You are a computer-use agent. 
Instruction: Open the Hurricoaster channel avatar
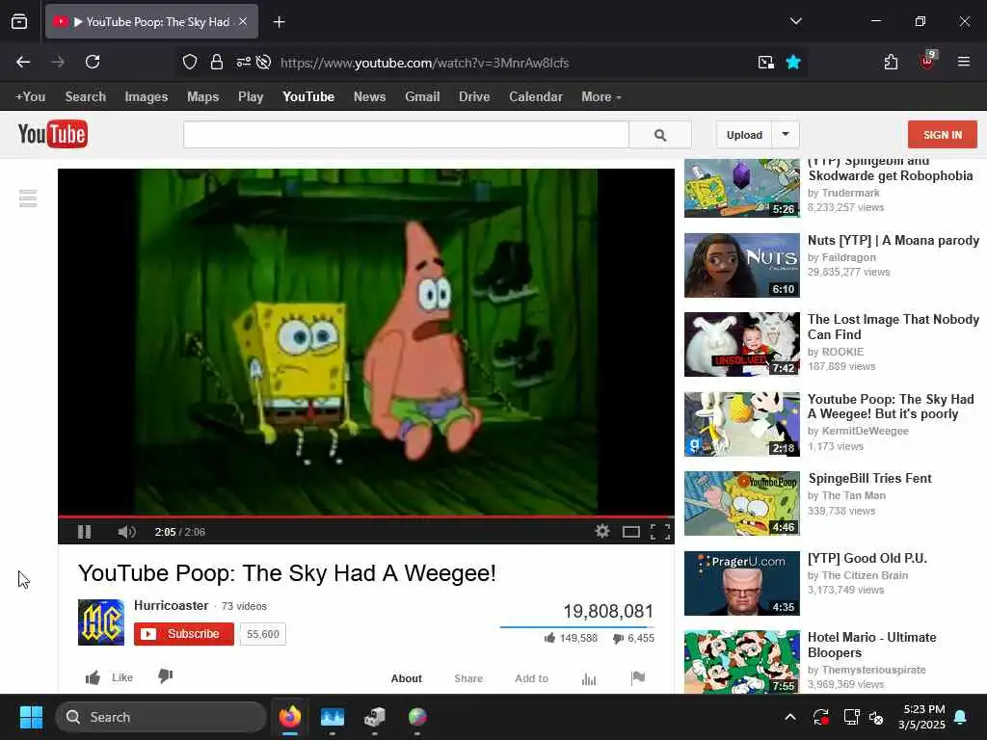pyautogui.click(x=100, y=622)
